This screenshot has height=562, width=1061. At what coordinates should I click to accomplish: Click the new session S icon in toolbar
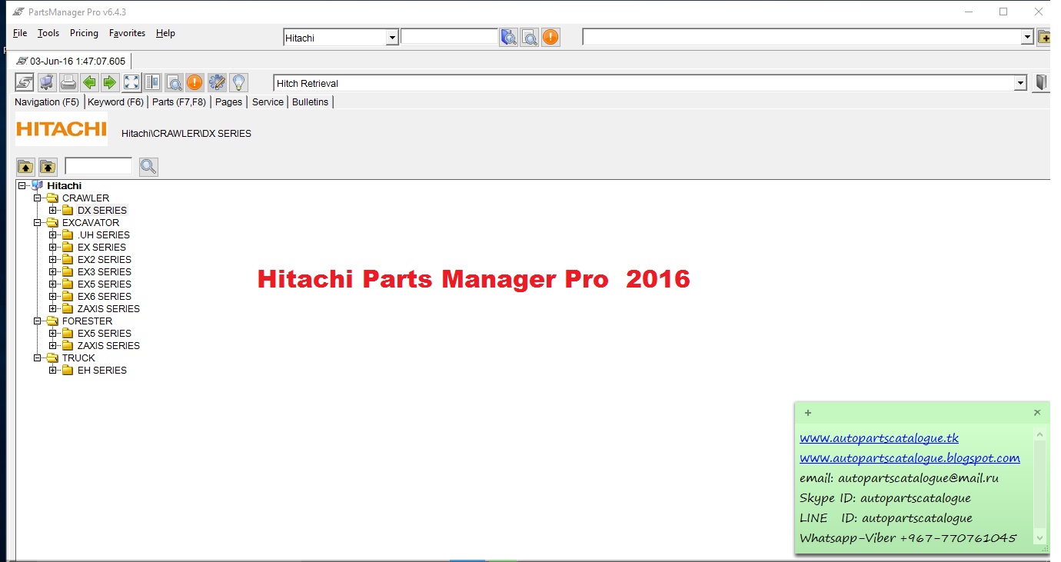tap(25, 82)
